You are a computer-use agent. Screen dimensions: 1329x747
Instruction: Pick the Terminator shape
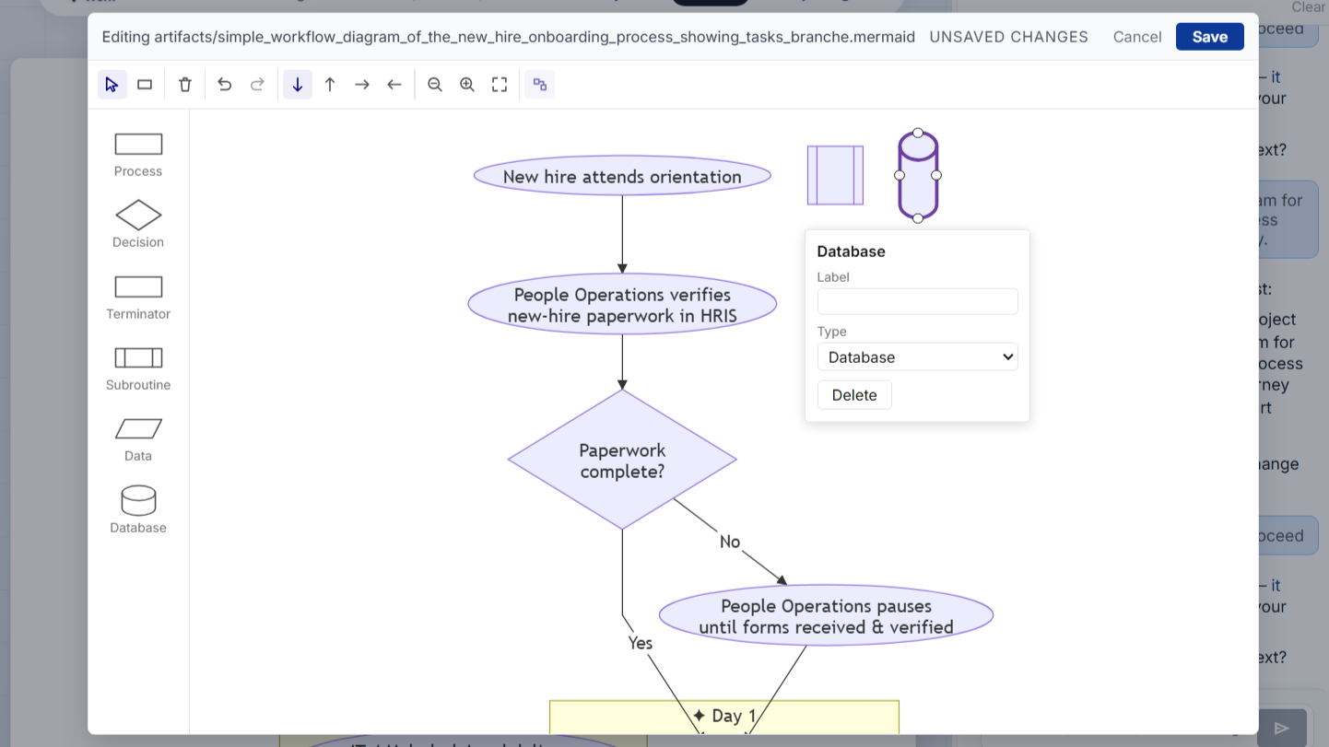(x=138, y=297)
